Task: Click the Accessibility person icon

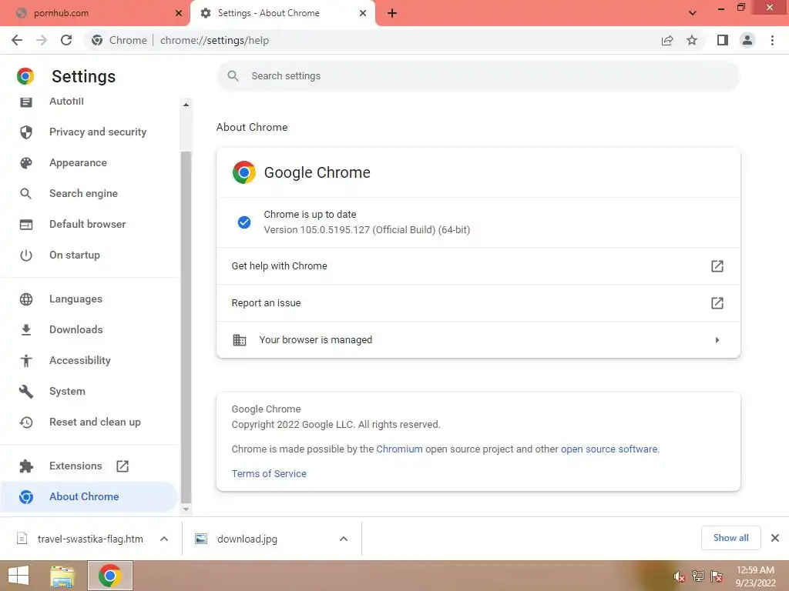Action: coord(26,361)
